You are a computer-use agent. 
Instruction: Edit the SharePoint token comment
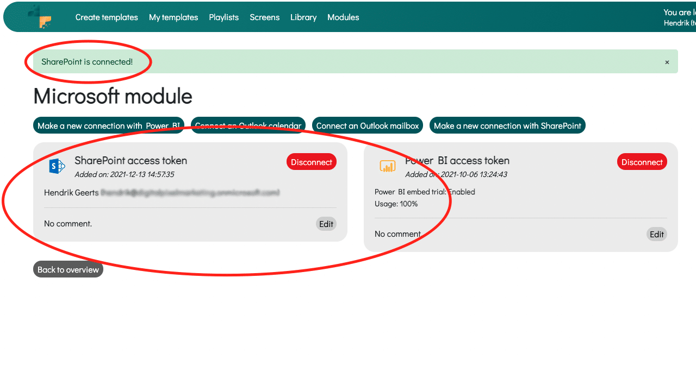point(326,224)
